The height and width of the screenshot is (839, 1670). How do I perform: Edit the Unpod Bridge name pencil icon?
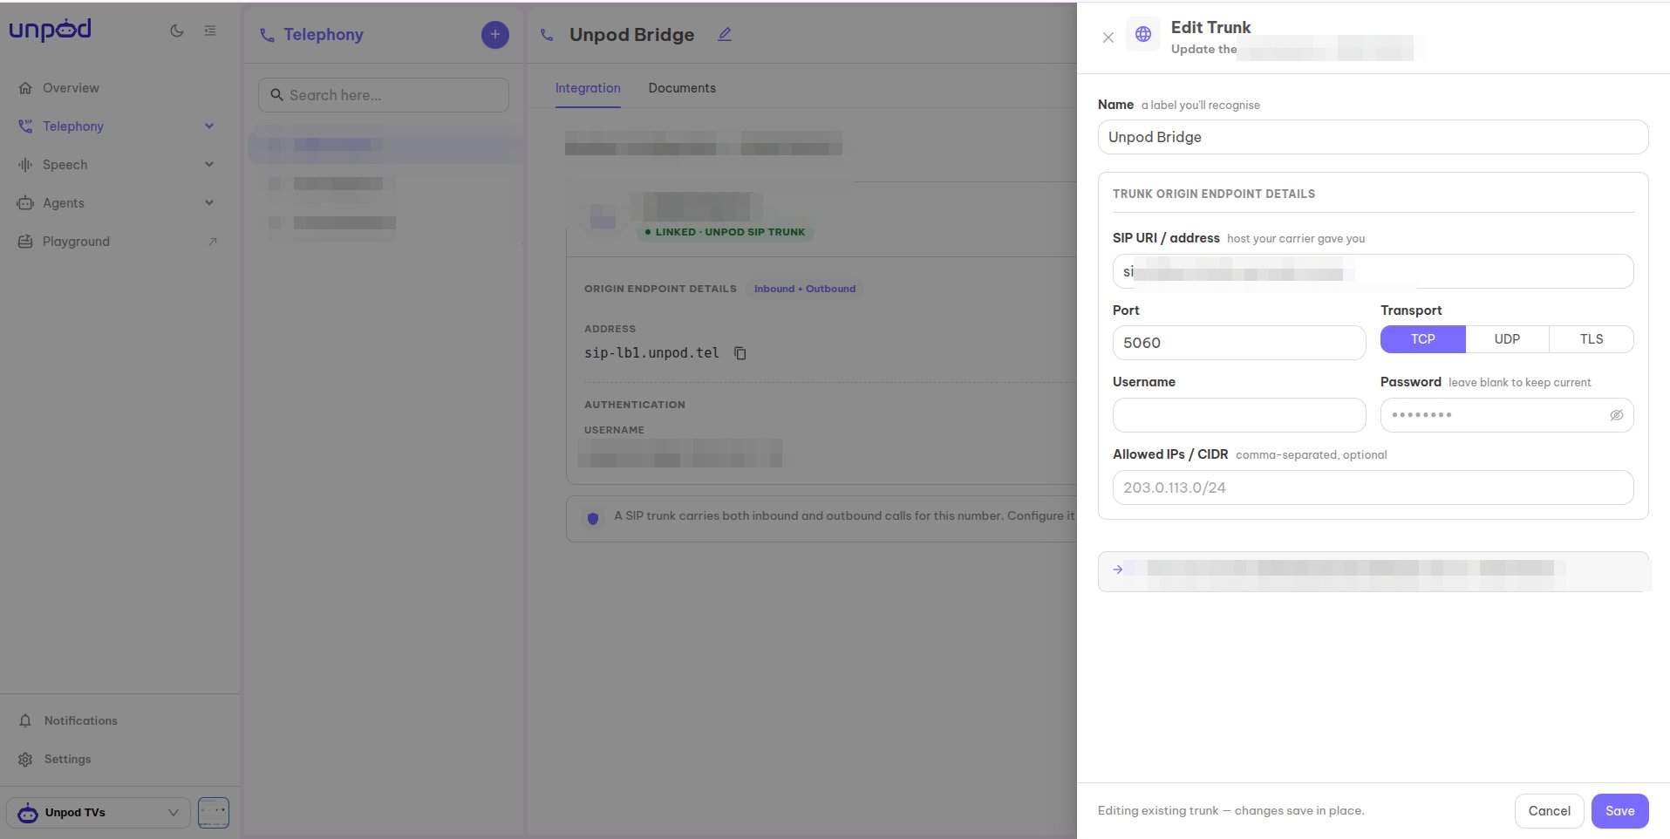tap(725, 35)
